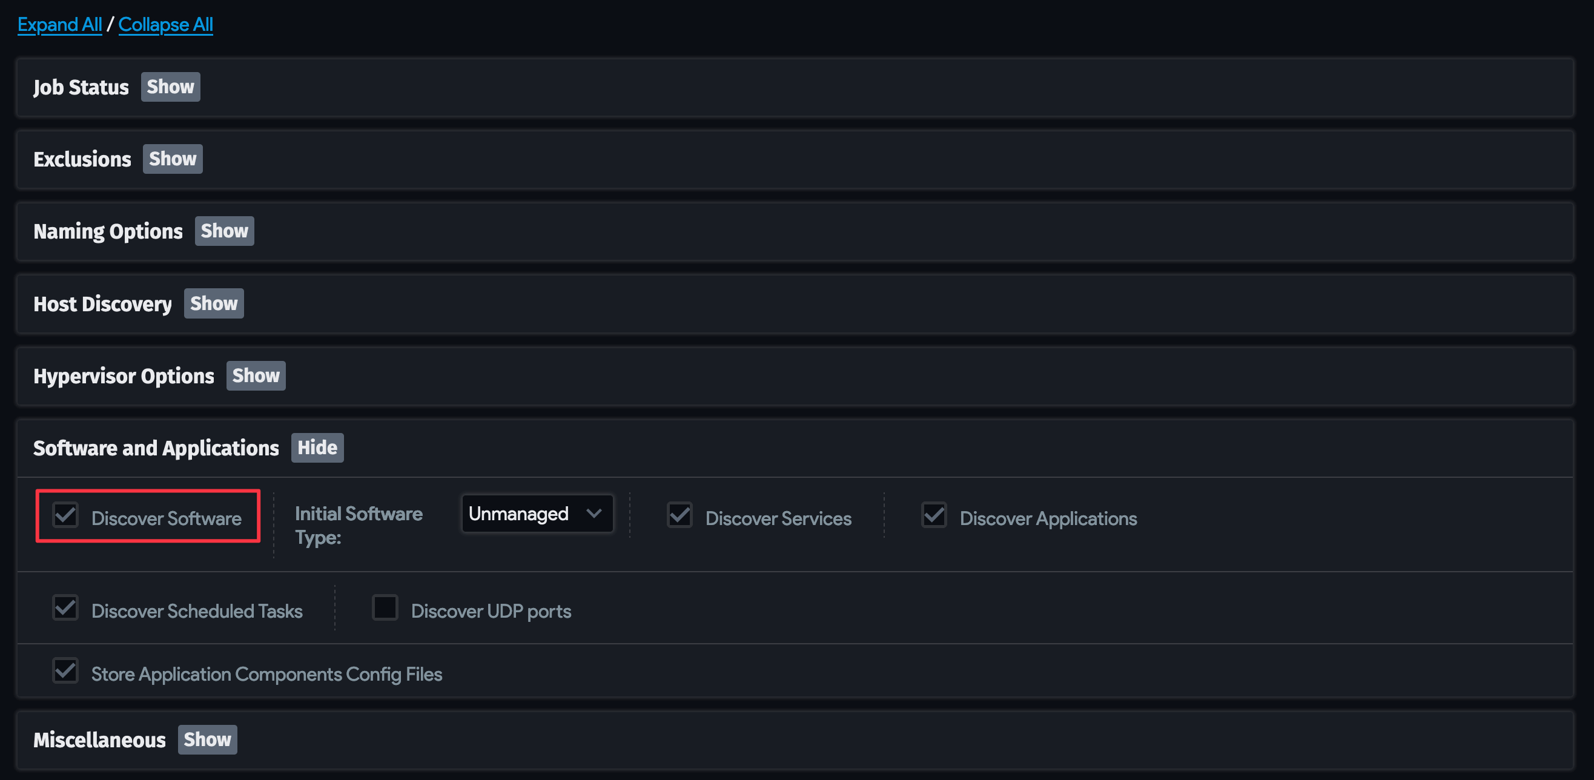Viewport: 1594px width, 780px height.
Task: Show the Exclusions section
Action: (x=172, y=158)
